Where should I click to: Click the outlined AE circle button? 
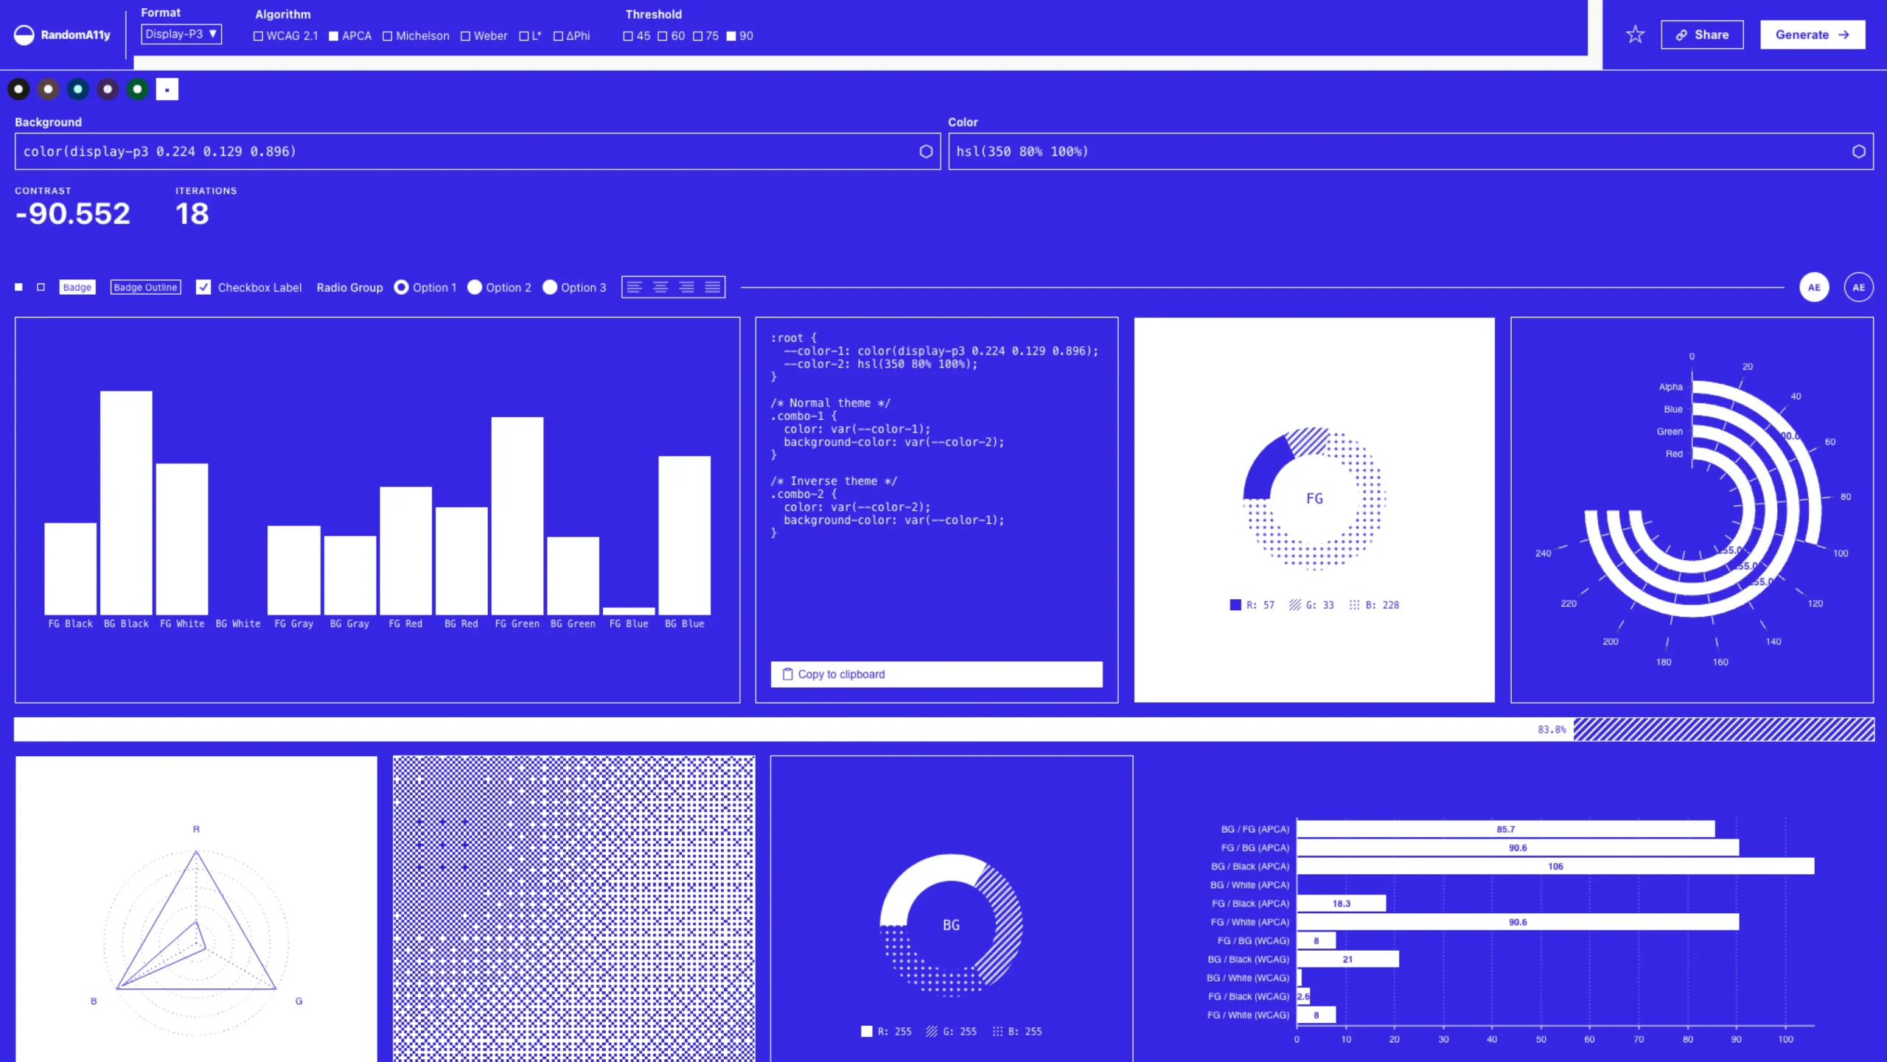(1858, 287)
